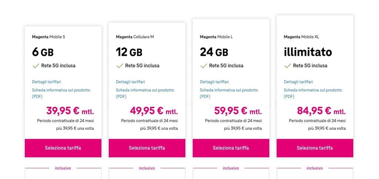The image size is (379, 179).
Task: Click the green checkmark in Mobile S card
Action: 36,66
